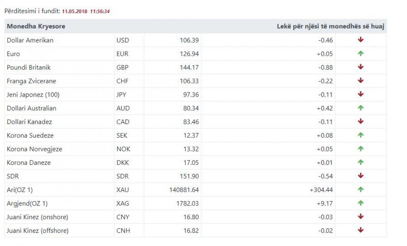Click the up arrow in XAU gold row

[360, 189]
